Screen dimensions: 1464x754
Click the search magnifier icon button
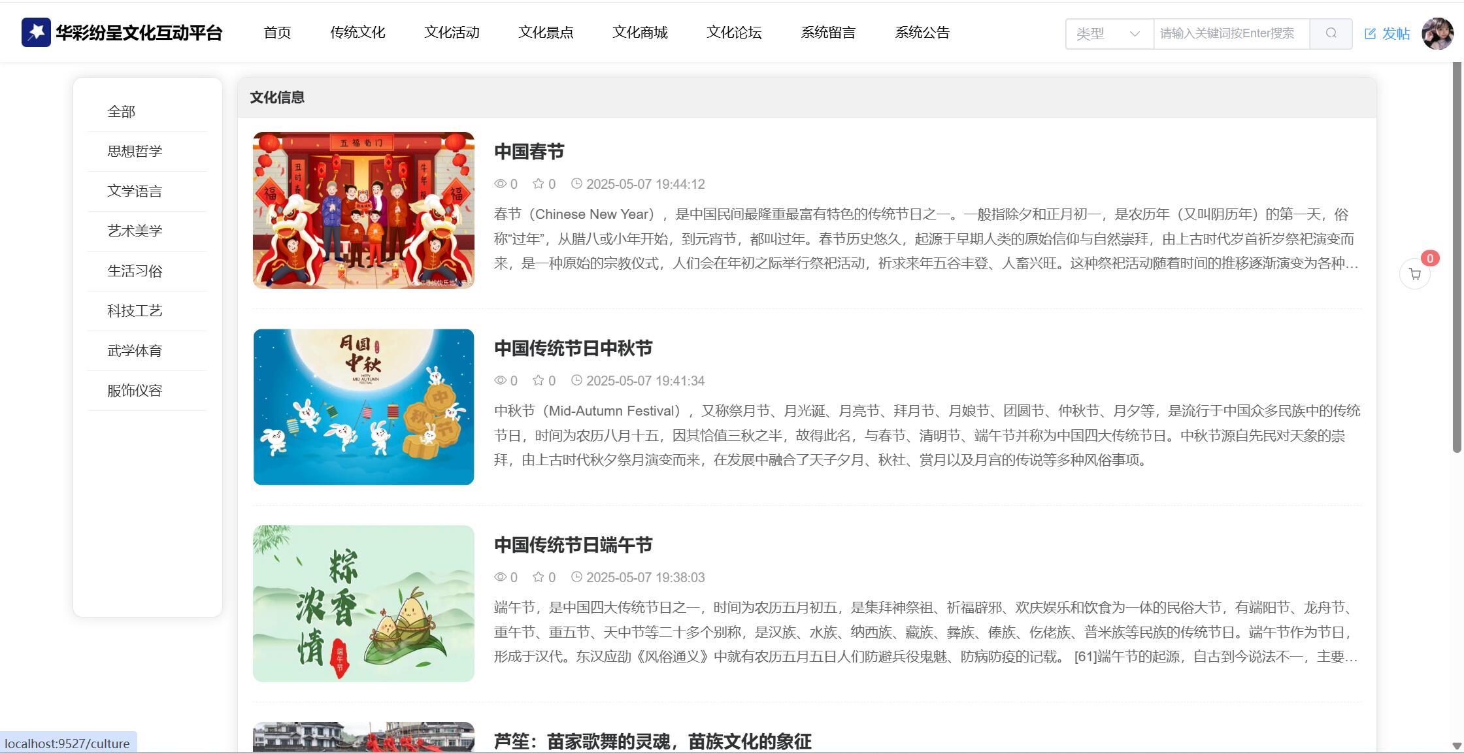(1331, 33)
